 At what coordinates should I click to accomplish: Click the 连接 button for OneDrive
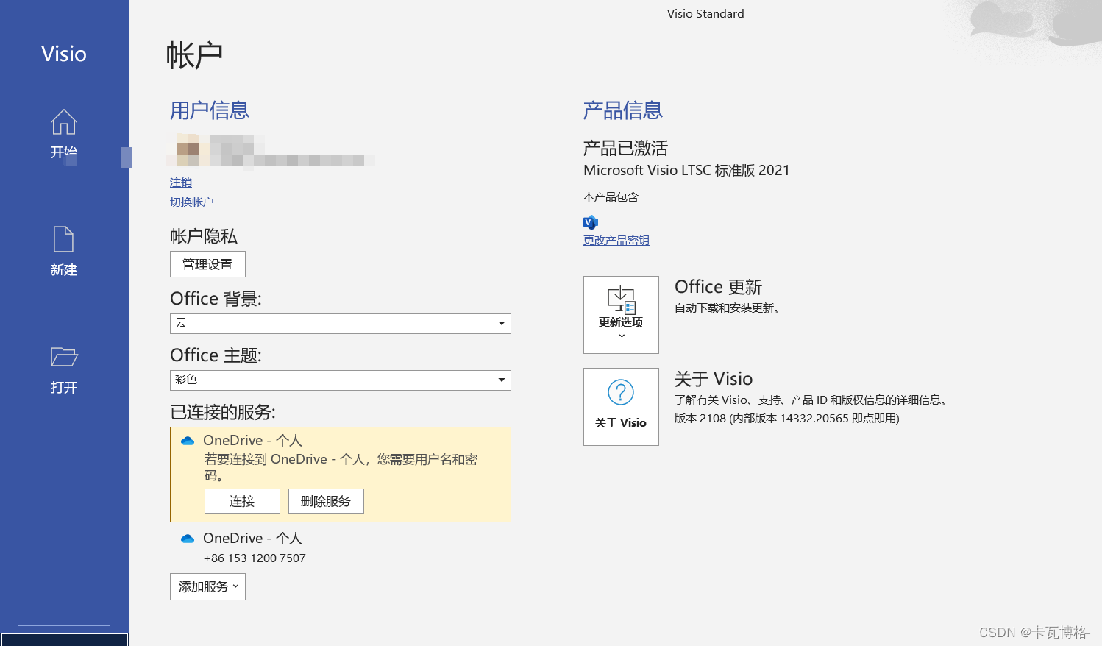242,501
